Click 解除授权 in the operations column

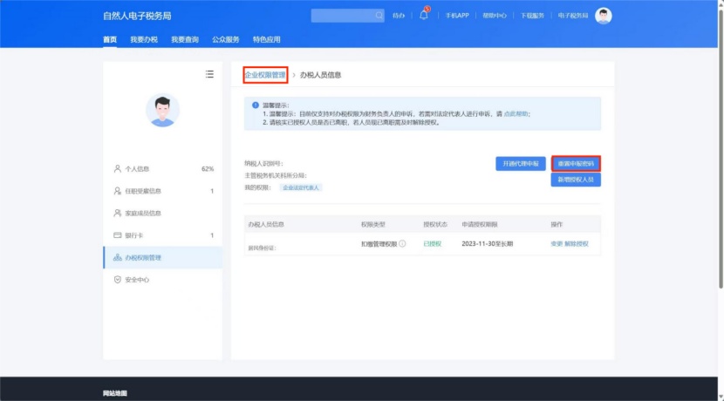(577, 243)
